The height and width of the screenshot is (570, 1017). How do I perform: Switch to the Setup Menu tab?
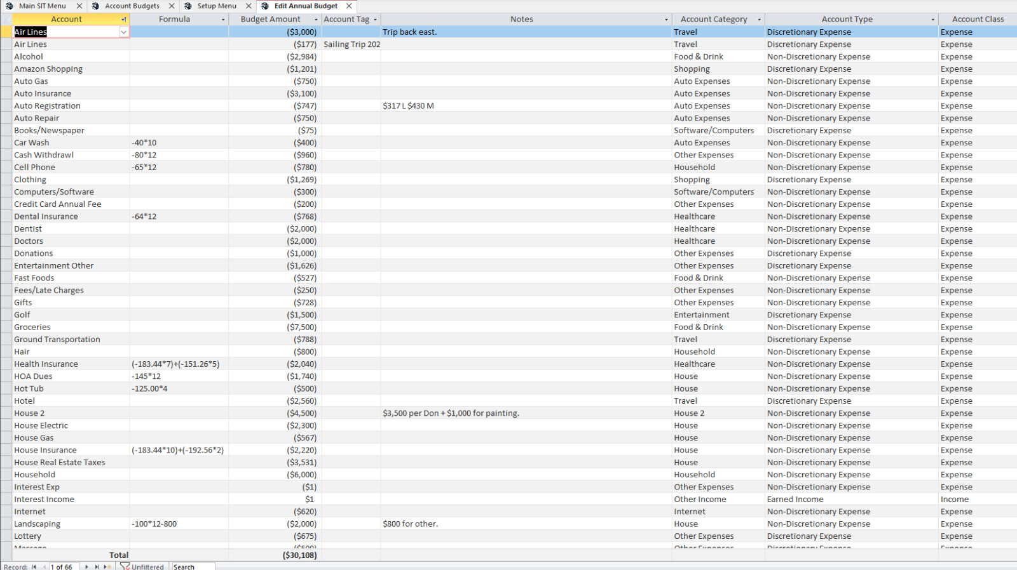217,6
